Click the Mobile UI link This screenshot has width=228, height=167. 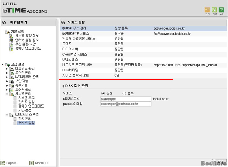[42, 163]
